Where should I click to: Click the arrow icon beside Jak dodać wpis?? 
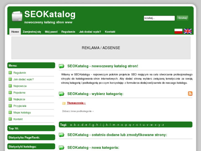tap(10, 79)
